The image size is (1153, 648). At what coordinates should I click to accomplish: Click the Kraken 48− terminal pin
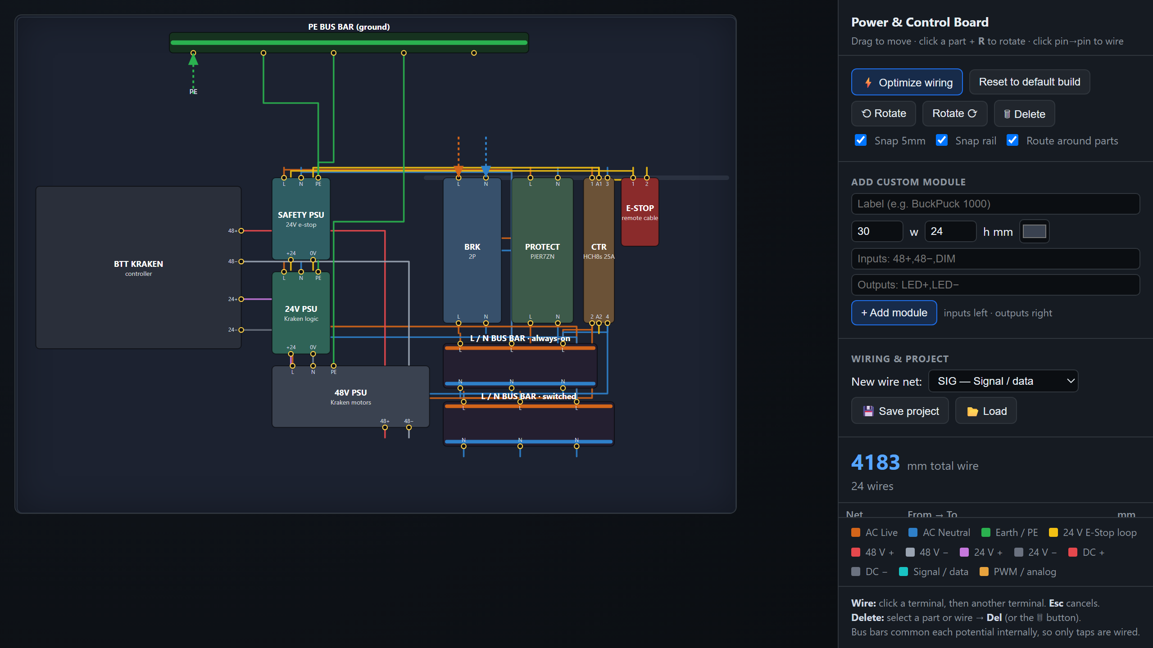[x=241, y=261]
